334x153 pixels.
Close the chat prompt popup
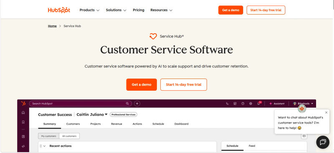coord(326,113)
